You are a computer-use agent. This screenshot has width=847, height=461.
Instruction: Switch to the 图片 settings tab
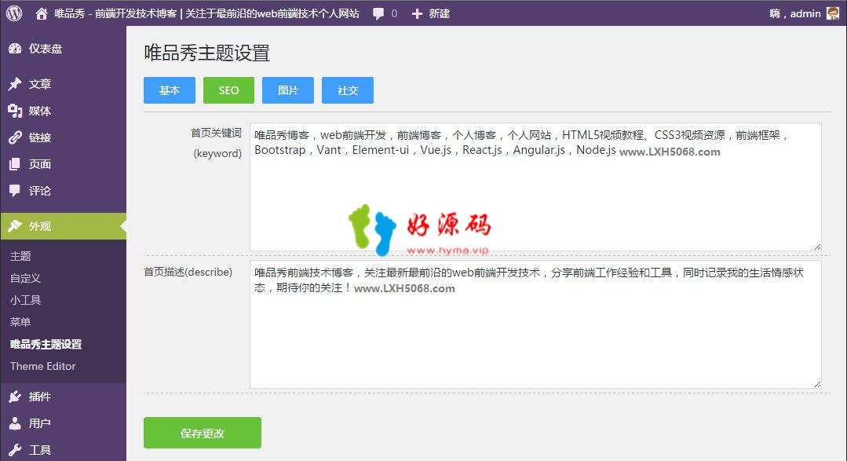click(288, 90)
